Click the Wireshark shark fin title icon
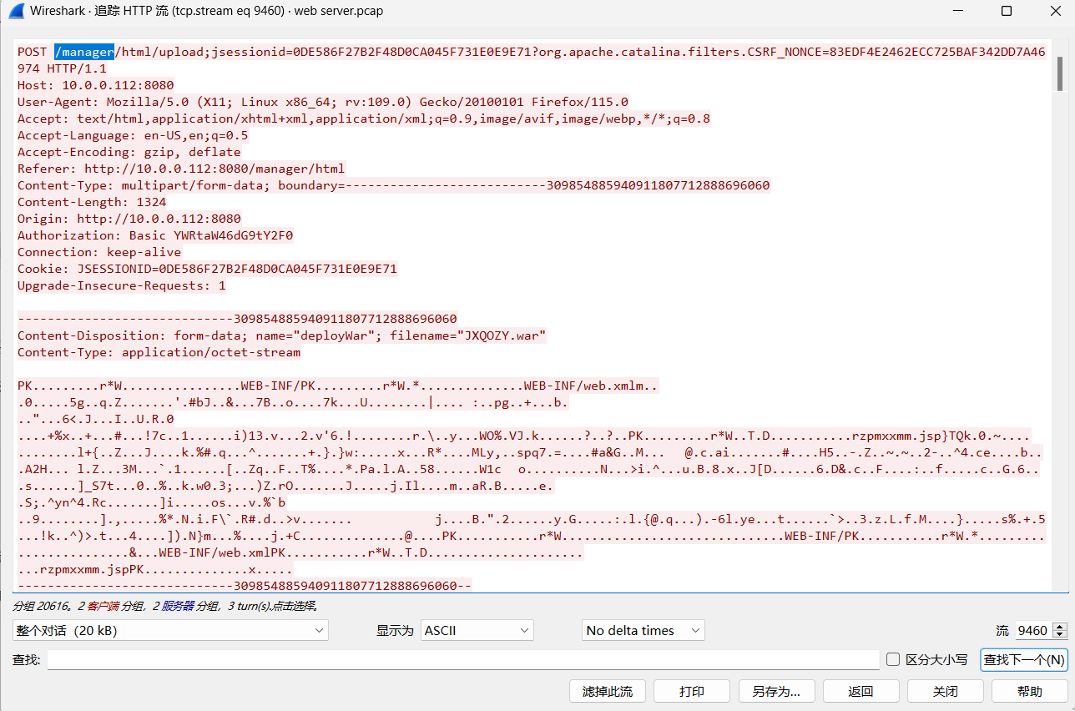Image resolution: width=1075 pixels, height=711 pixels. click(16, 12)
